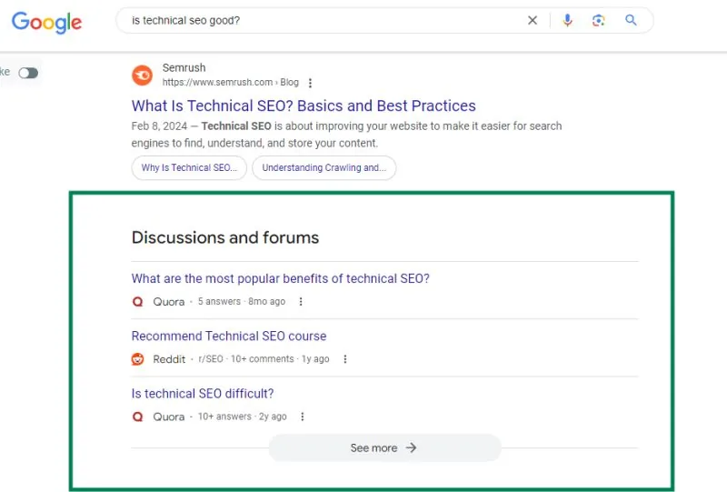Open the three-dot menu on the 5 answers row
Viewport: 727px width, 492px height.
pyautogui.click(x=301, y=302)
